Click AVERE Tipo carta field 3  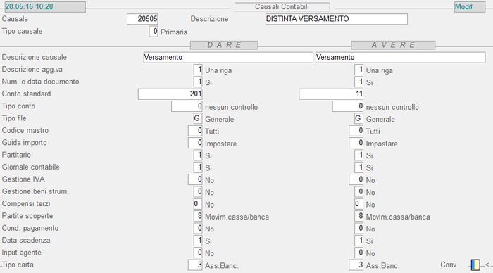pyautogui.click(x=356, y=265)
